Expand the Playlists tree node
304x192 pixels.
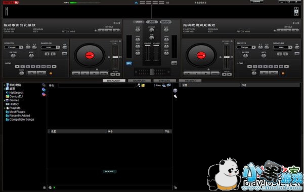(5, 108)
